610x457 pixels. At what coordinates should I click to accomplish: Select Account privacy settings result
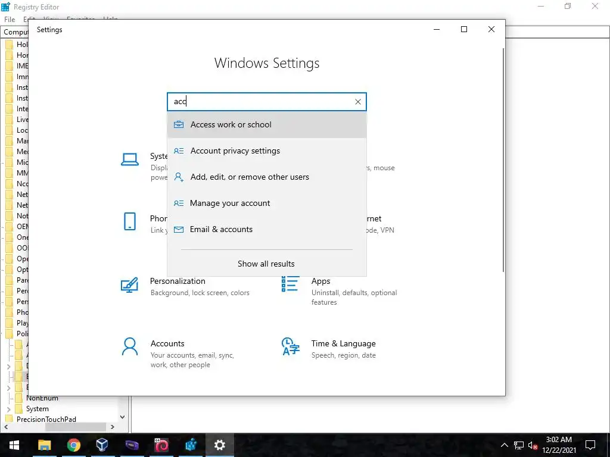tap(267, 151)
